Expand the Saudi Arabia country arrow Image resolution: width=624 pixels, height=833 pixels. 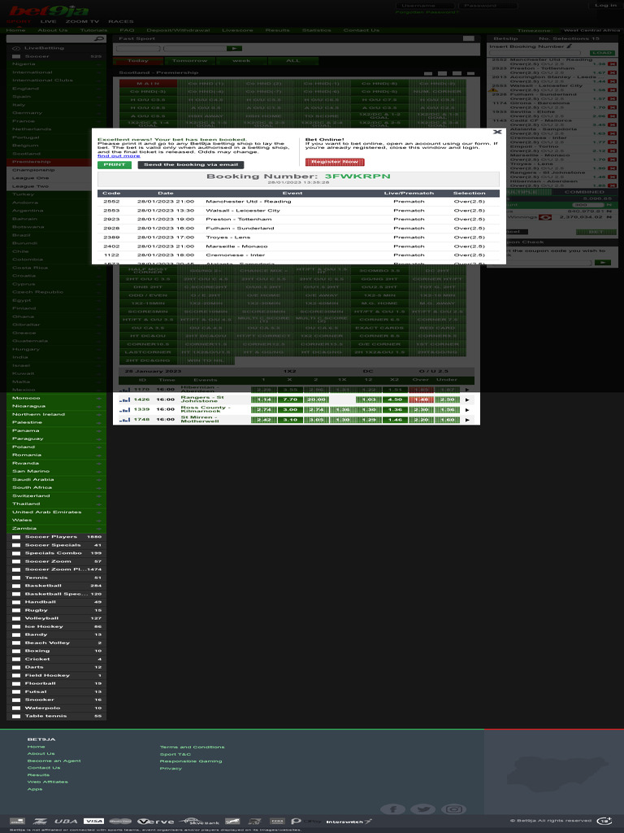click(98, 480)
